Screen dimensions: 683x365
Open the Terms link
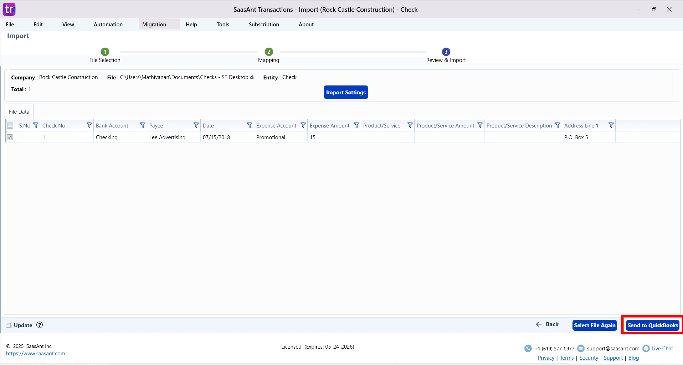point(567,358)
